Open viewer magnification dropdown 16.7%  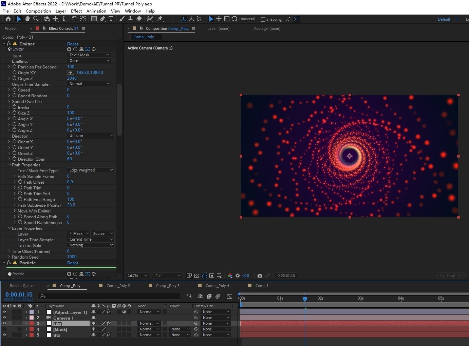click(x=137, y=276)
